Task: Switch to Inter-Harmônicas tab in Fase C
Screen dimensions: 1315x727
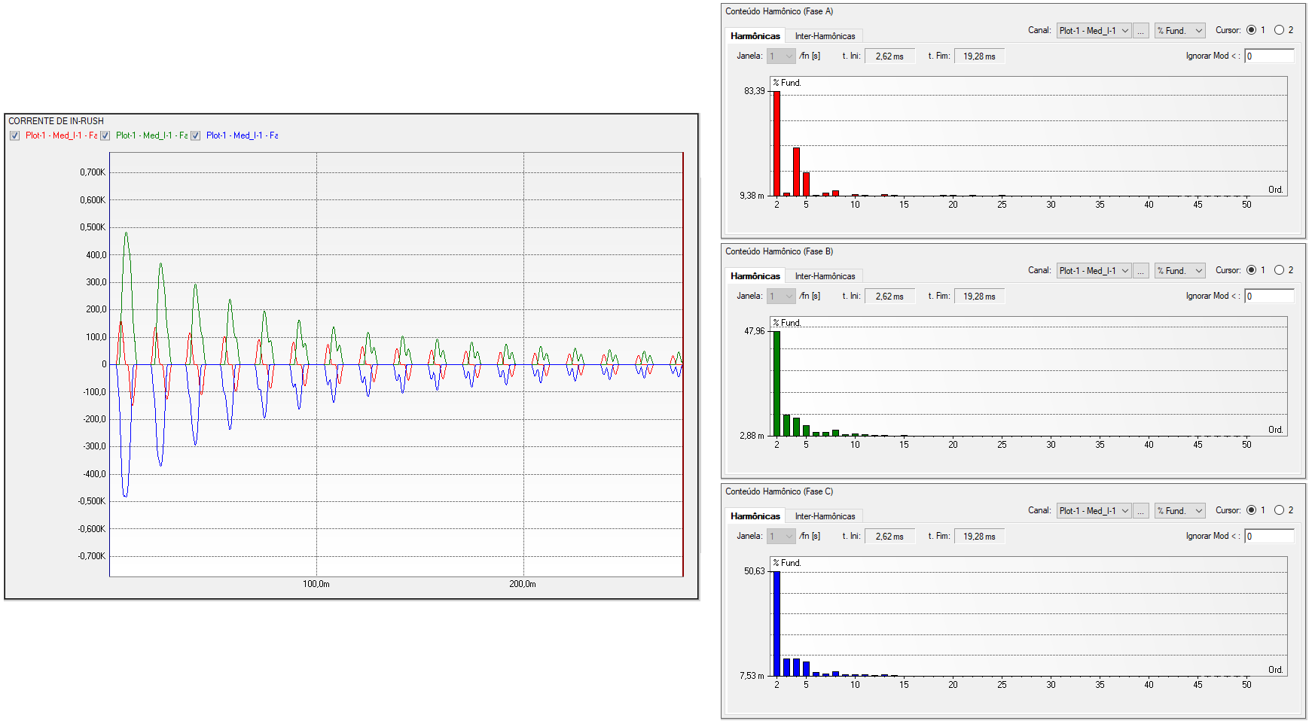Action: click(x=825, y=516)
